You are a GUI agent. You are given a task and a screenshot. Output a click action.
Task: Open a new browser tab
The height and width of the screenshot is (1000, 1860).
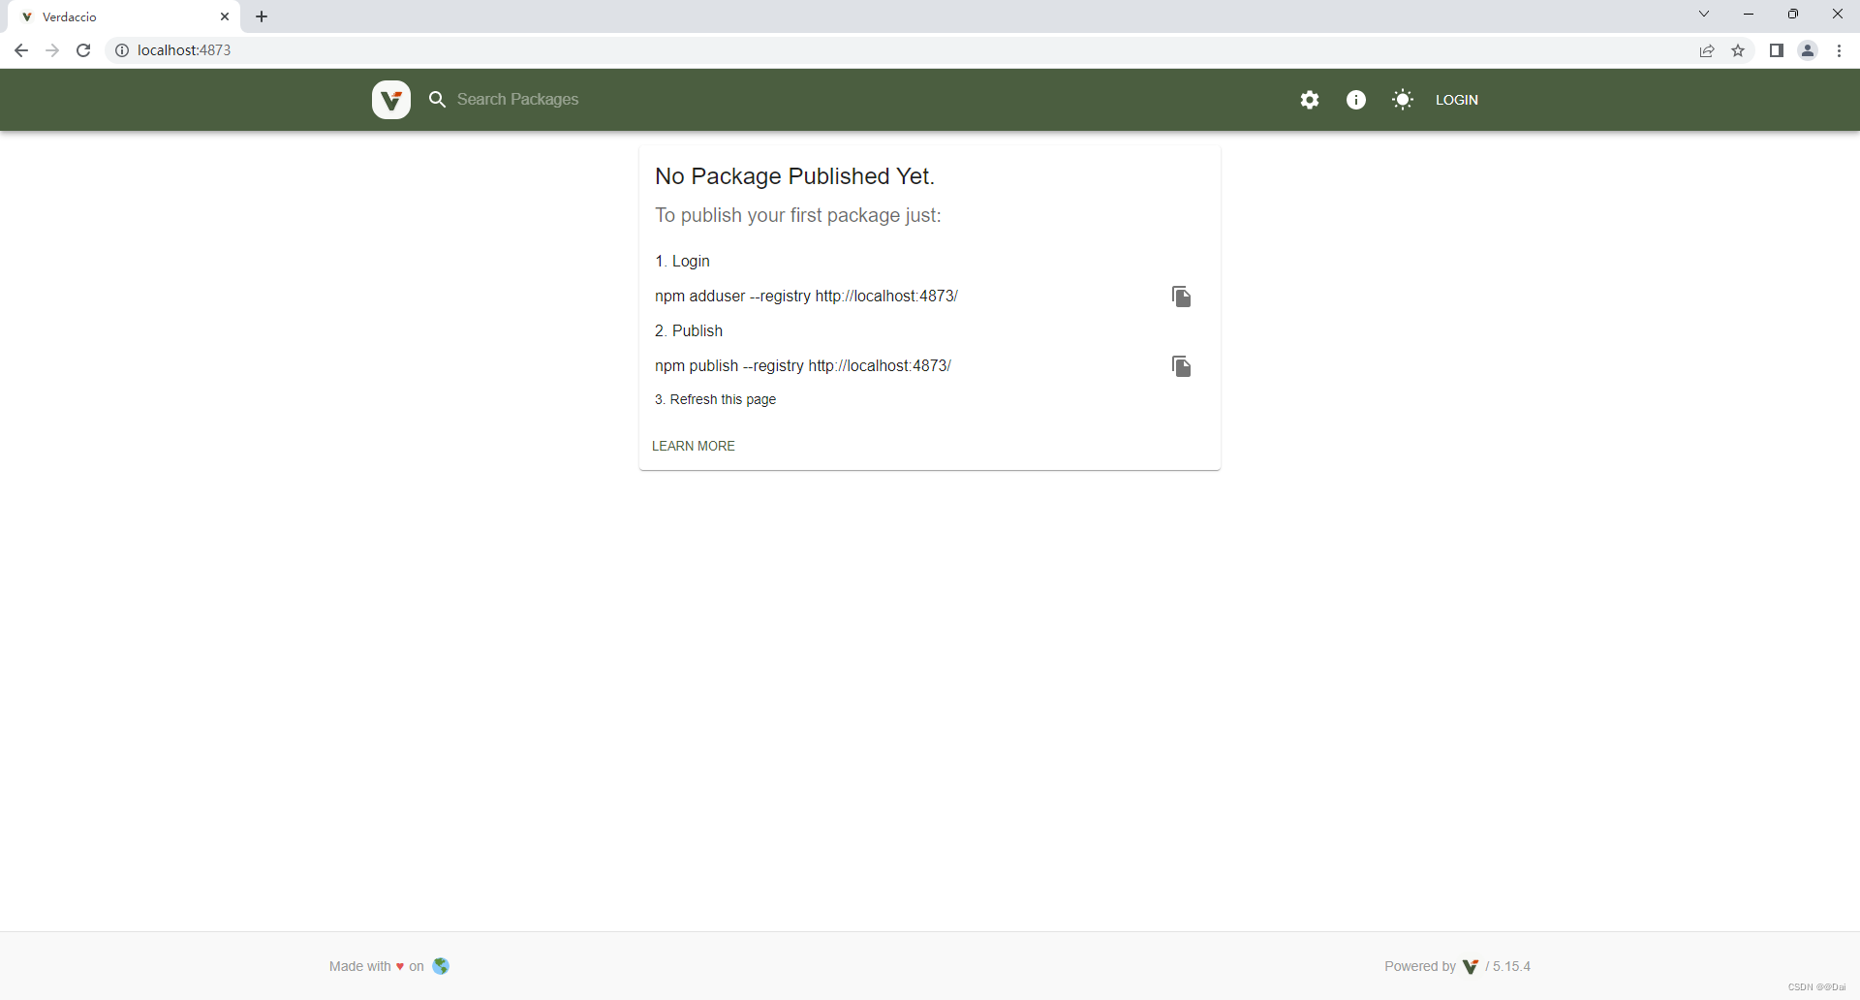point(262,16)
